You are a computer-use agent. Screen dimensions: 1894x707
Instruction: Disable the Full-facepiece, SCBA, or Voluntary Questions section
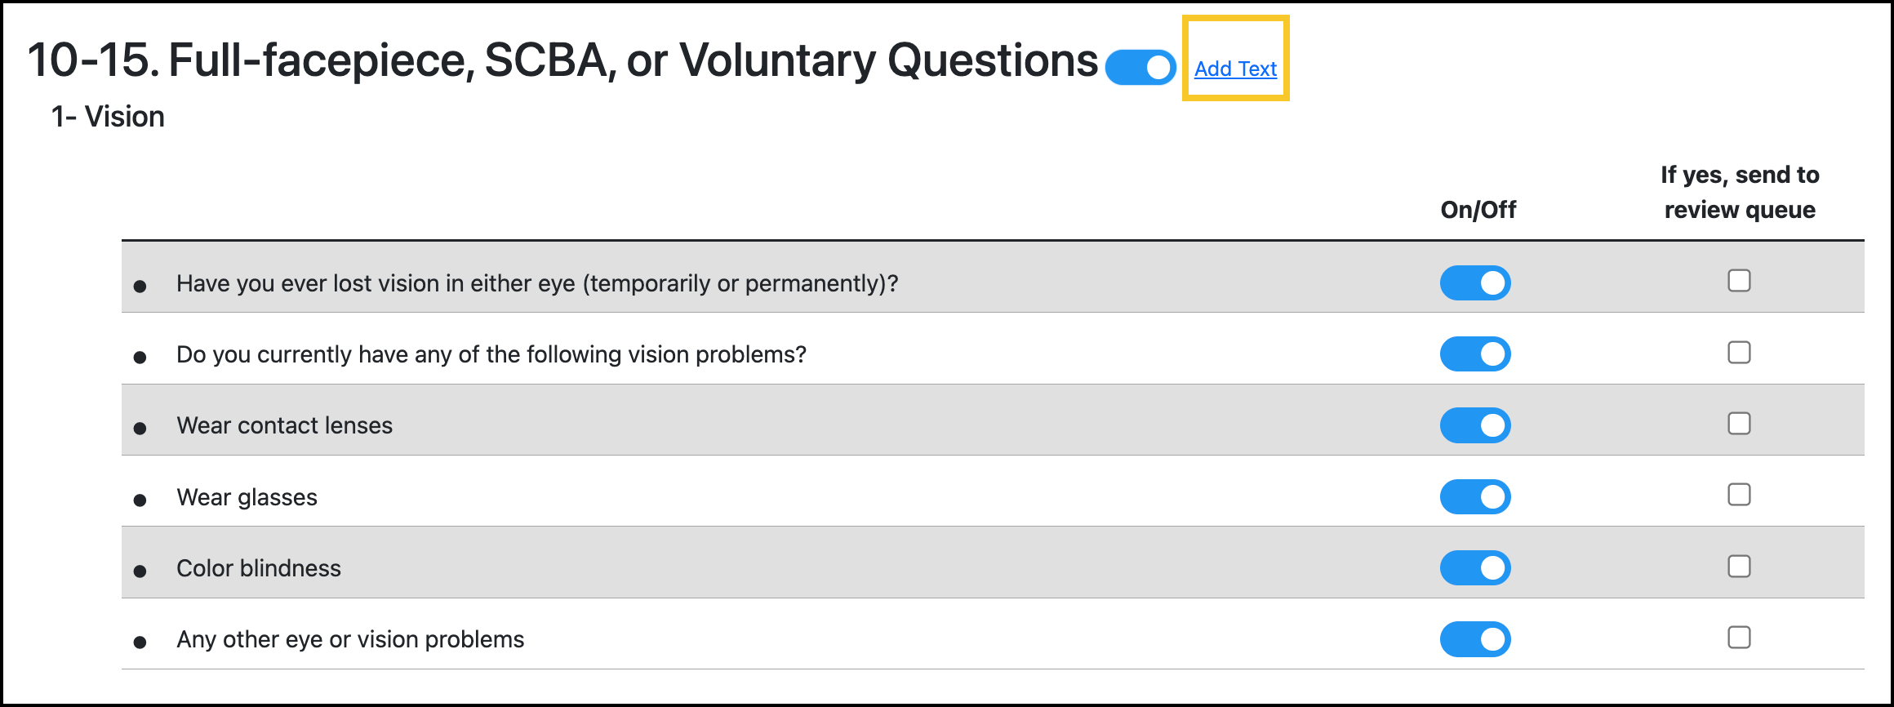coord(1139,67)
